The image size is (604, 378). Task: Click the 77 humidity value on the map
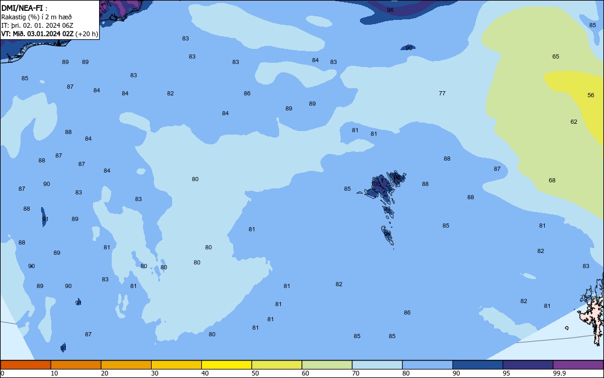coord(442,93)
